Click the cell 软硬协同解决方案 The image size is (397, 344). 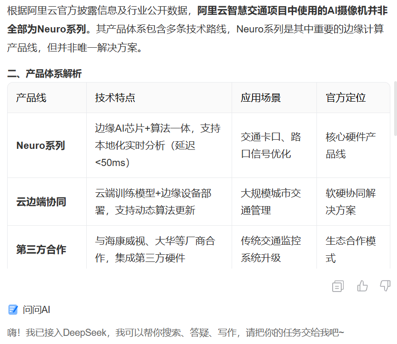[x=353, y=202]
